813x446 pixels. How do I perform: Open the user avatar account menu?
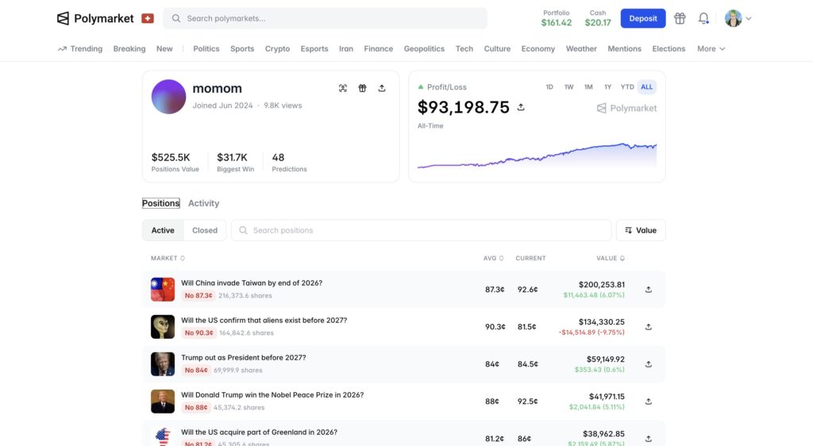(738, 18)
